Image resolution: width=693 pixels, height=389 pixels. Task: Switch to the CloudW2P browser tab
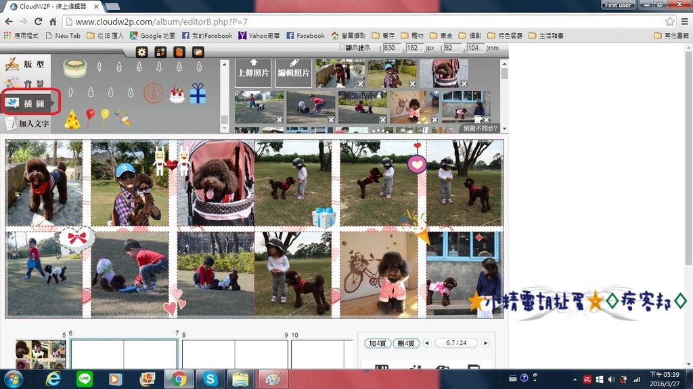pyautogui.click(x=53, y=6)
